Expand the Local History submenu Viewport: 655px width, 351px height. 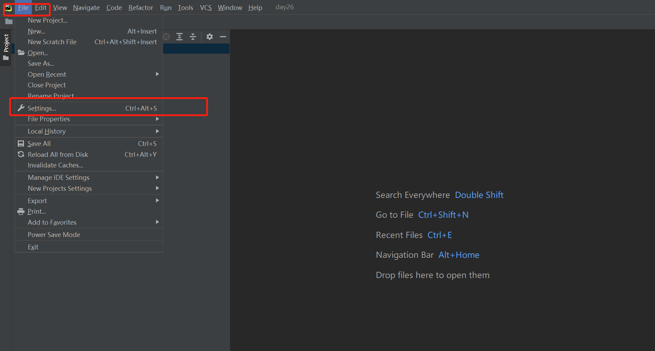tap(47, 131)
